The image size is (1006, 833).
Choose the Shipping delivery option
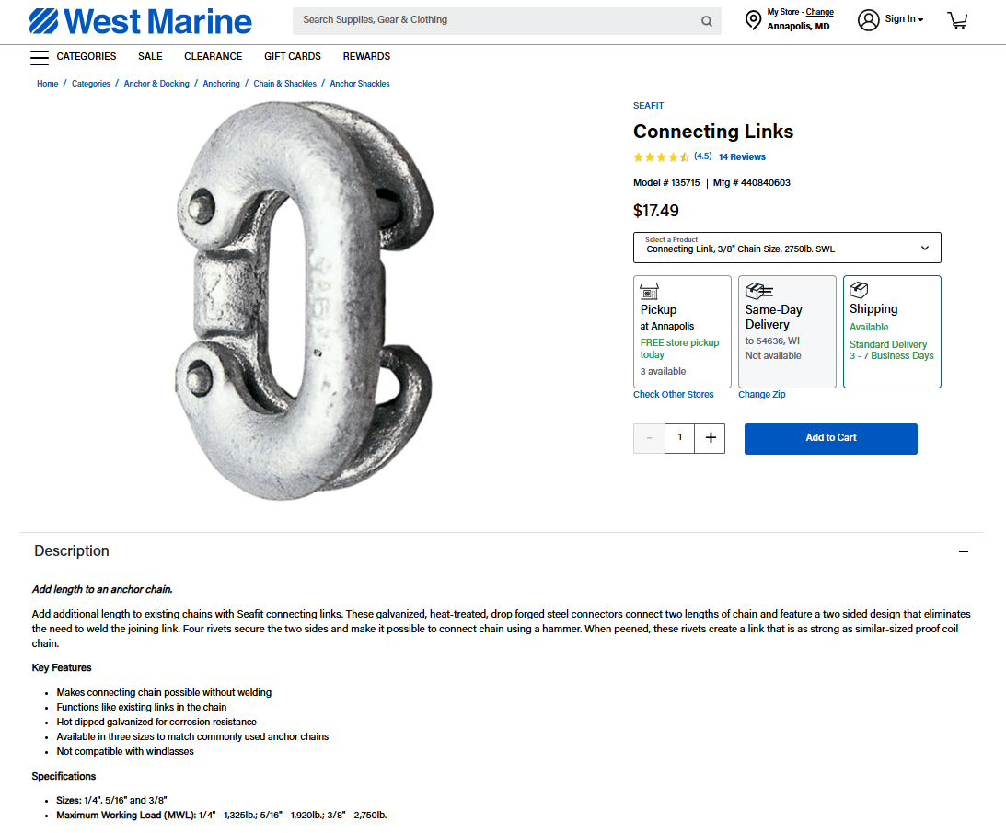(x=892, y=331)
